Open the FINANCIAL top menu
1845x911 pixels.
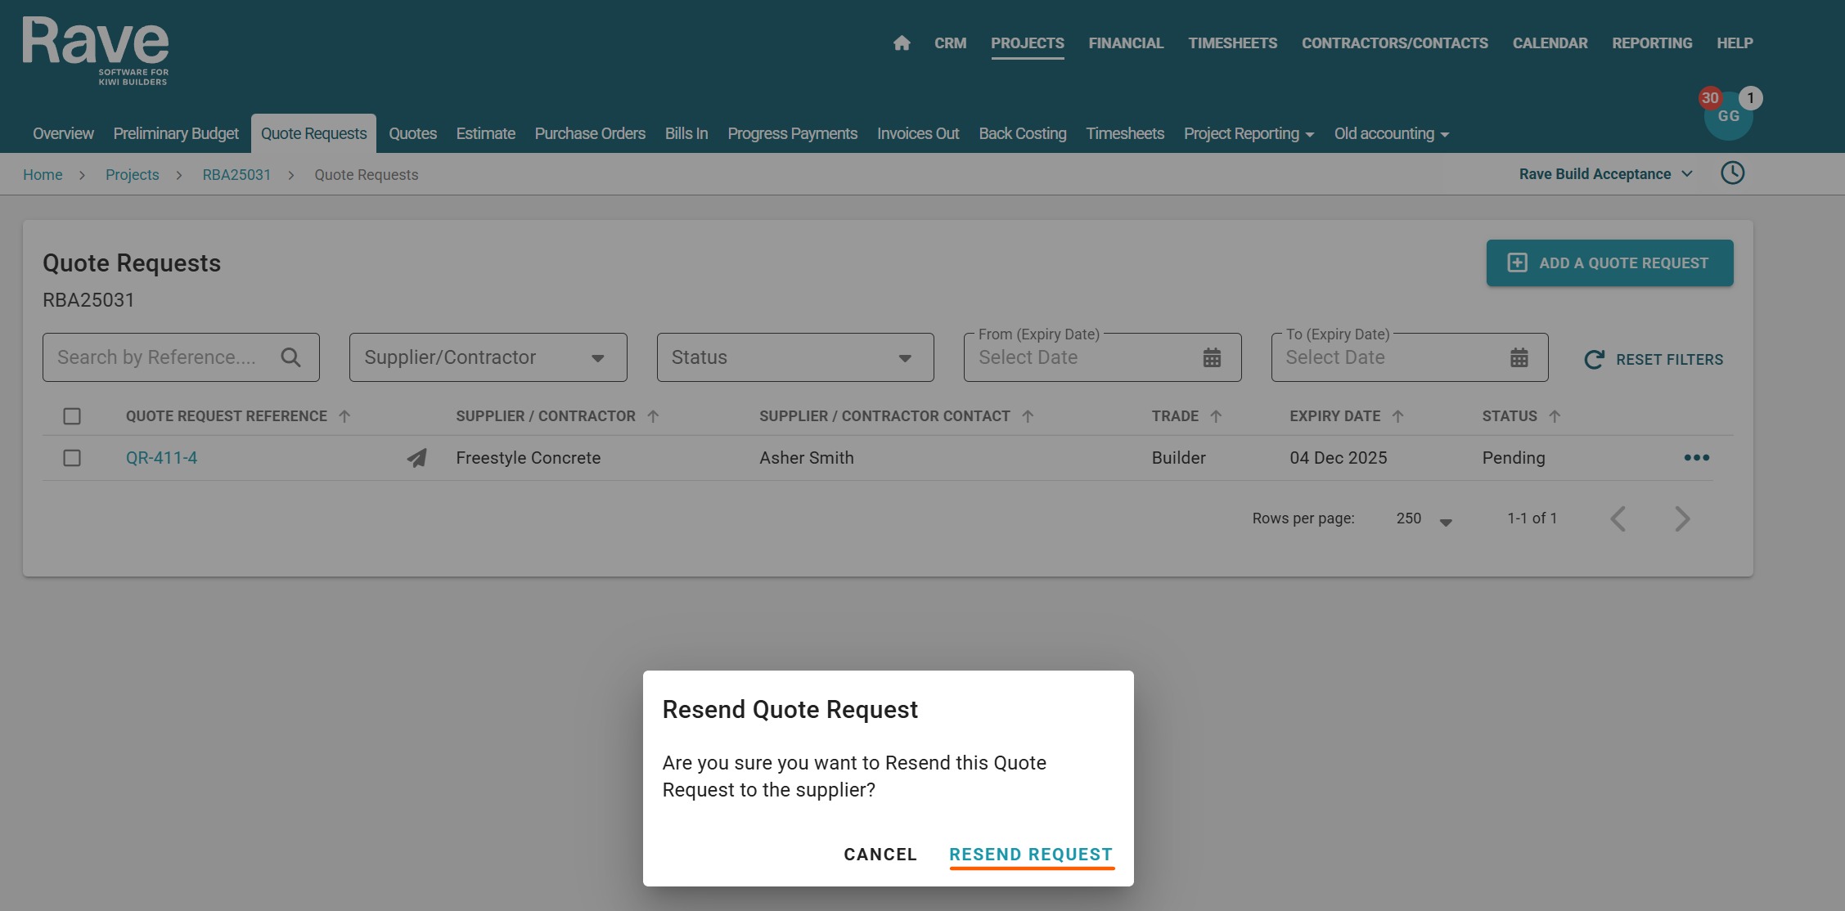tap(1126, 43)
